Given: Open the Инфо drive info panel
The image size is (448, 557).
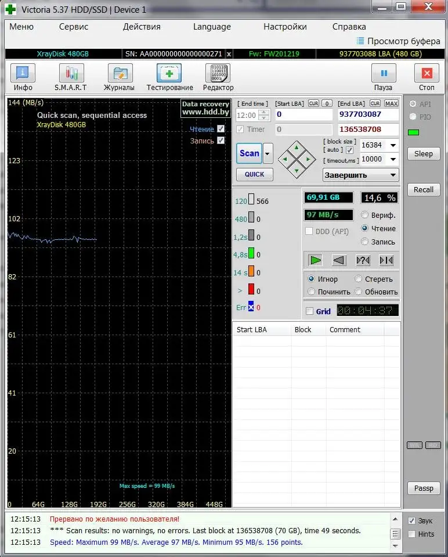Looking at the screenshot, I should (x=23, y=77).
